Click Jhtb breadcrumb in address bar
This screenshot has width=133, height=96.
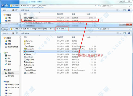click(x=63, y=29)
